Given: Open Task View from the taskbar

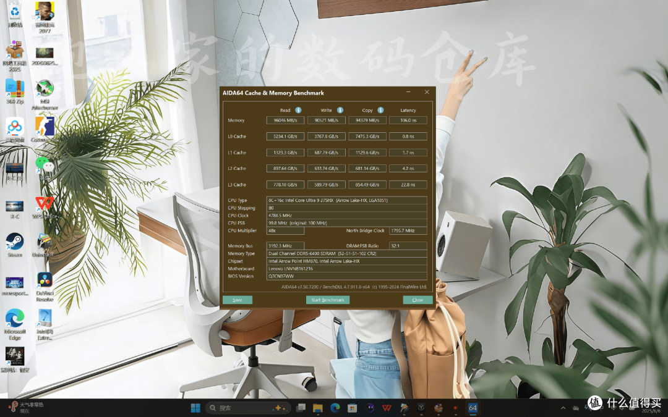Looking at the screenshot, I should [301, 408].
